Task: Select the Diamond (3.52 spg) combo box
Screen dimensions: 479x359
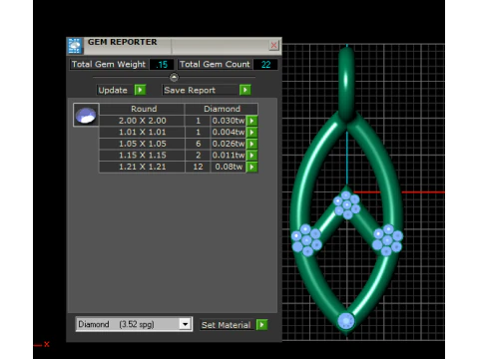Action: click(x=134, y=324)
